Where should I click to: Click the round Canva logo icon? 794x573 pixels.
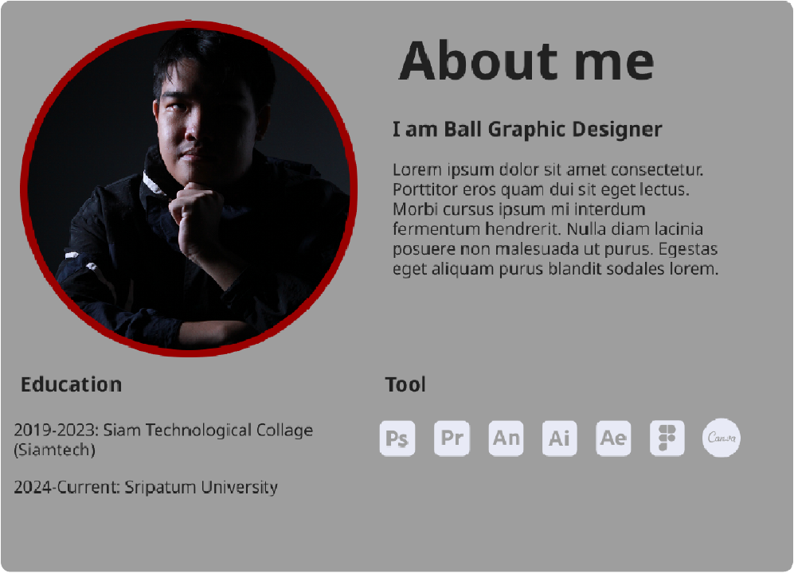(721, 439)
